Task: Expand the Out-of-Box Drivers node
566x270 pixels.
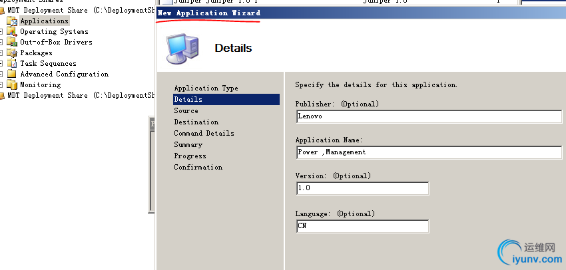Action: pos(1,42)
